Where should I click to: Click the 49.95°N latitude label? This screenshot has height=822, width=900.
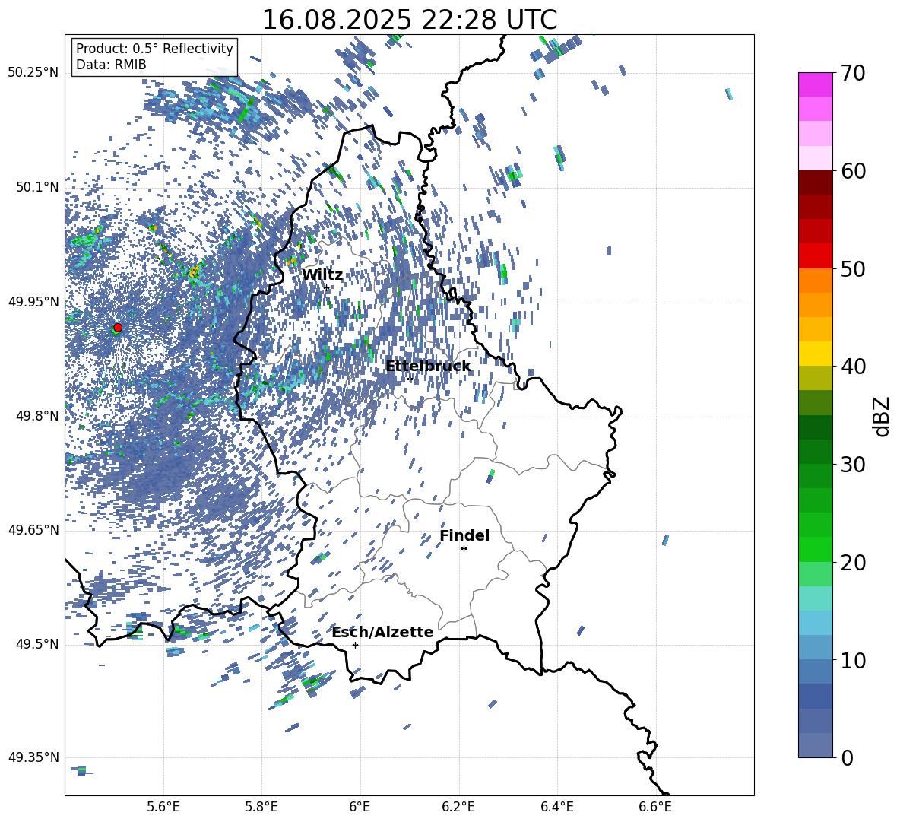click(x=33, y=302)
